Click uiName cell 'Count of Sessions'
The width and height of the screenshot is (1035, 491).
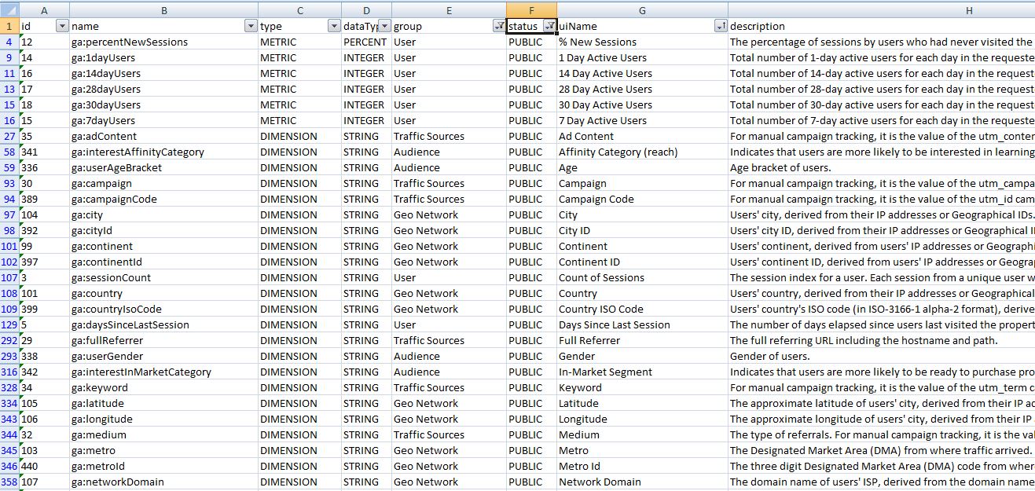point(642,277)
